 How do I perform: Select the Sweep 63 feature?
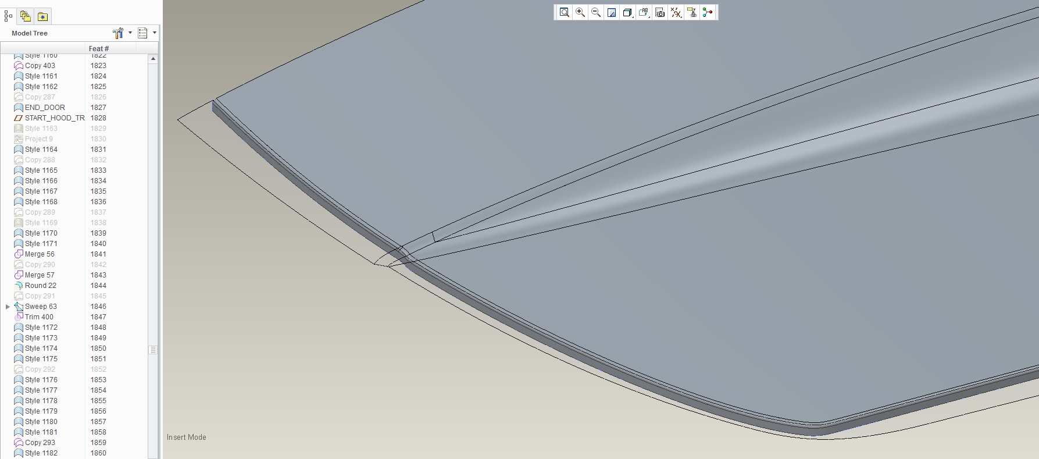pos(41,307)
